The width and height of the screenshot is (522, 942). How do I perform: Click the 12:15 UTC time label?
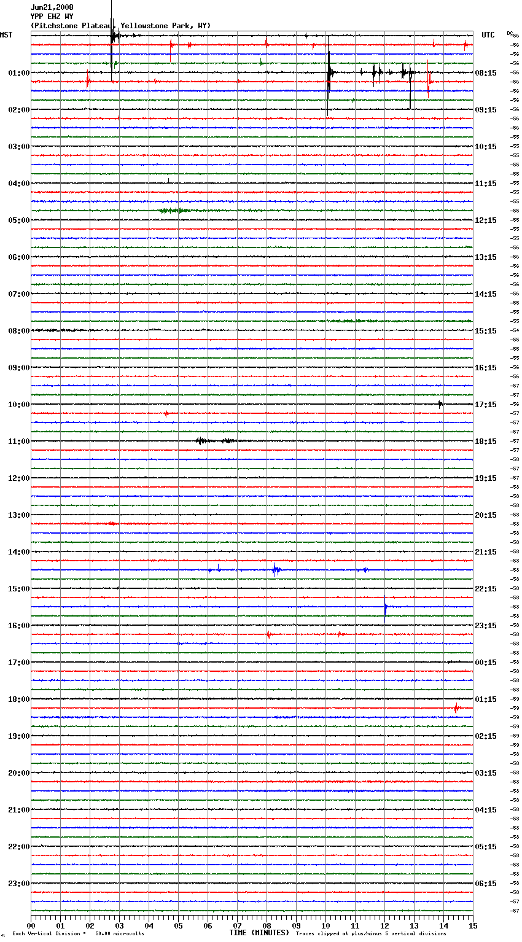pyautogui.click(x=486, y=220)
